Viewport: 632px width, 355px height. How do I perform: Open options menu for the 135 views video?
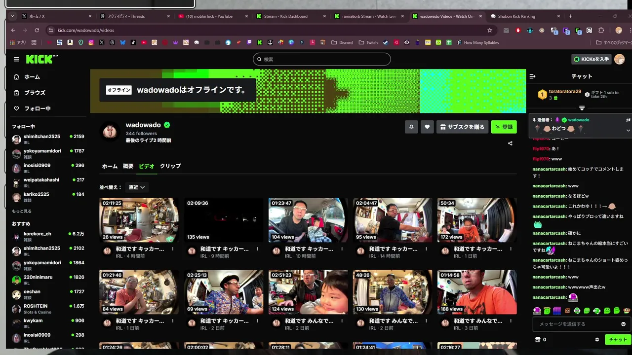click(257, 249)
